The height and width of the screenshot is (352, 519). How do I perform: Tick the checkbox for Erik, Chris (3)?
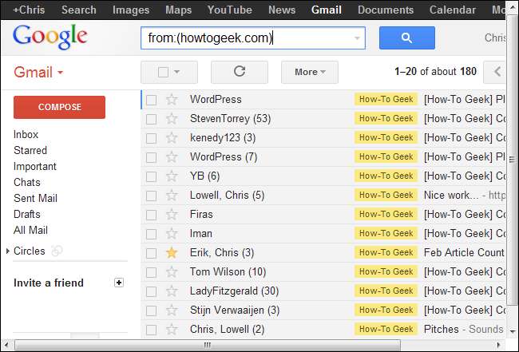tap(151, 253)
